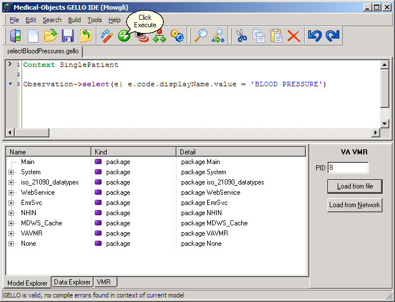Image resolution: width=395 pixels, height=302 pixels.
Task: Click the editor vertical scrollbar up arrow
Action: click(x=384, y=65)
